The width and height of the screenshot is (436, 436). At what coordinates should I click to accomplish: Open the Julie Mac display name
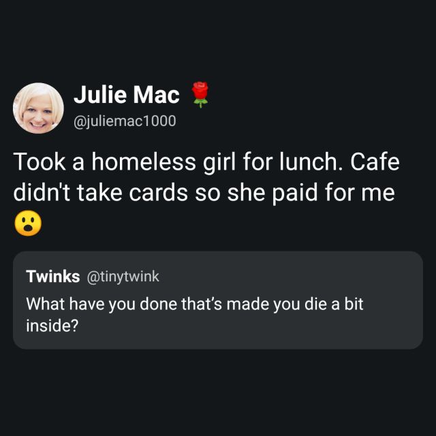126,96
